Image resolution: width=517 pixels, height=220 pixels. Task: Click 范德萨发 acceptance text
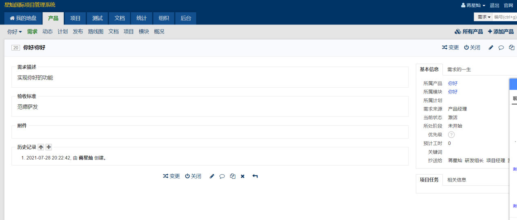[x=27, y=107]
